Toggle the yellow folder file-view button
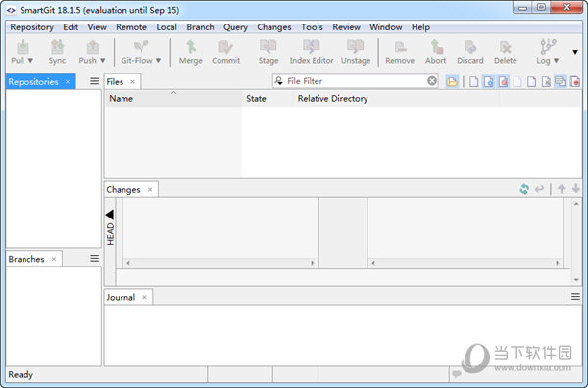588x388 pixels. tap(452, 81)
